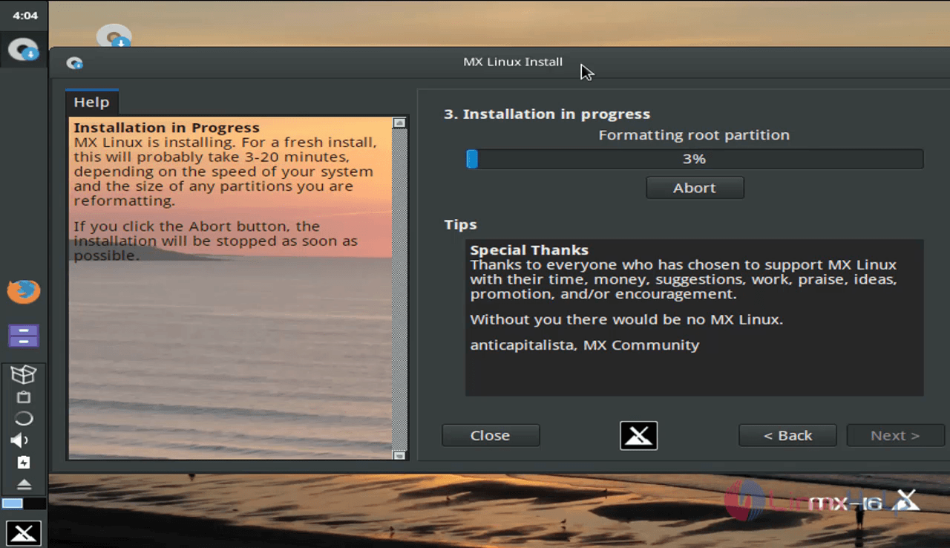Abort the installation in progress
This screenshot has height=548, width=950.
[x=695, y=188]
